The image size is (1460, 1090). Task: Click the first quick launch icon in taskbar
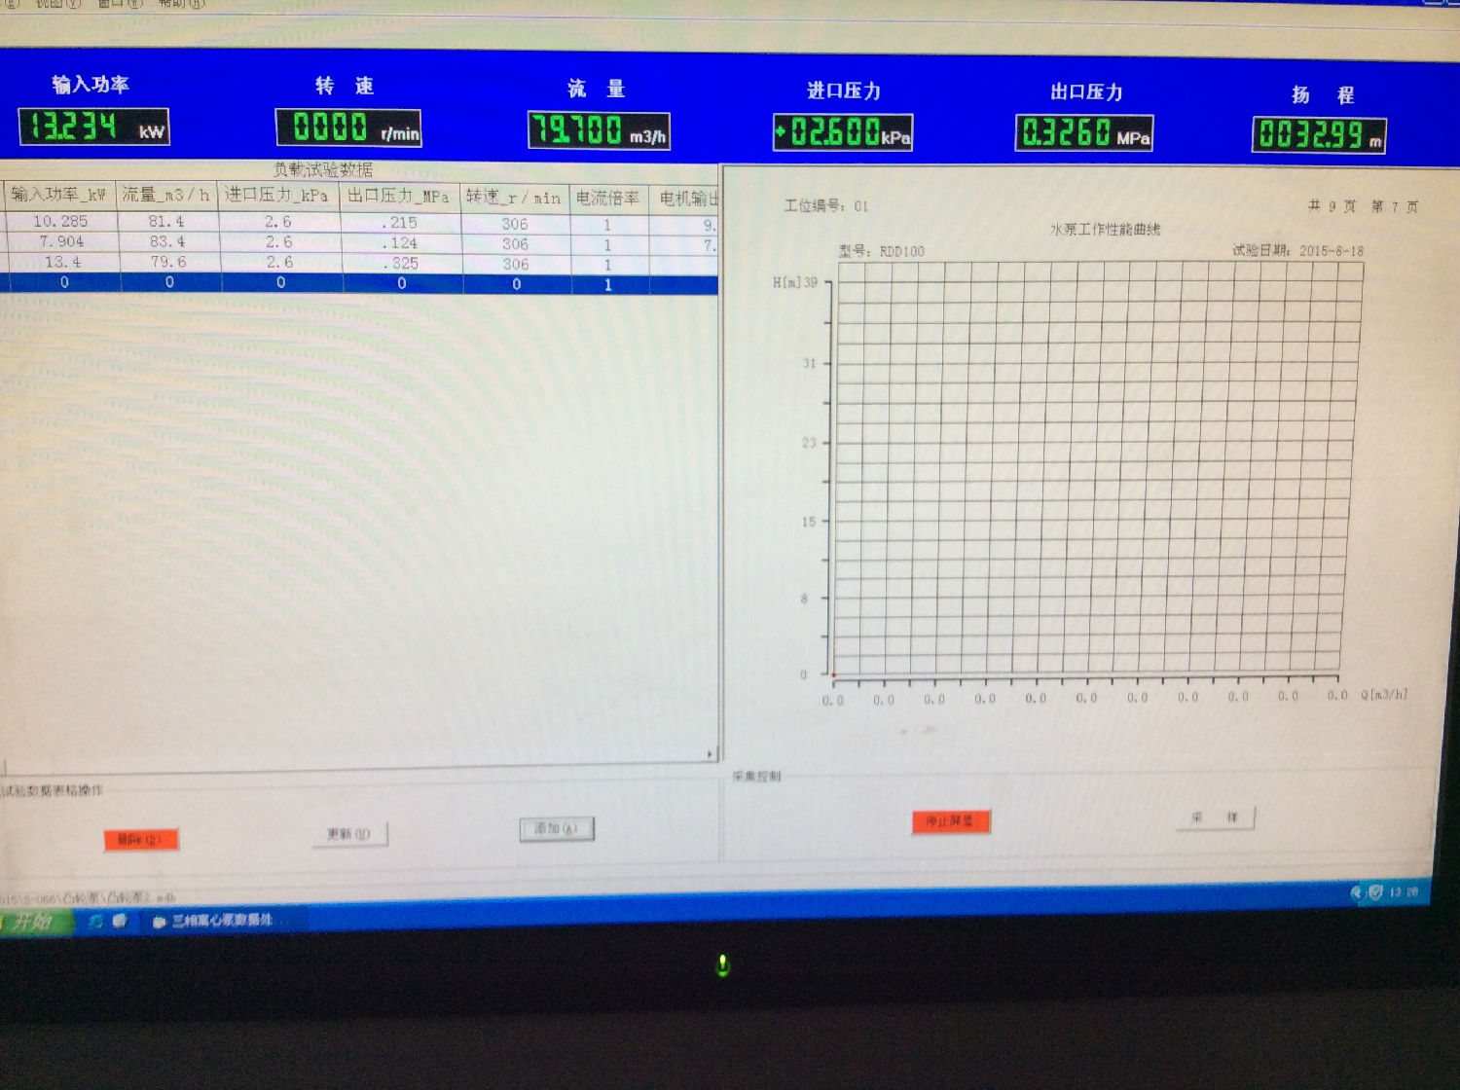coord(96,921)
